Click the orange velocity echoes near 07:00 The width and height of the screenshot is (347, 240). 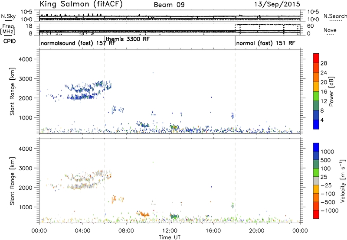pyautogui.click(x=114, y=199)
